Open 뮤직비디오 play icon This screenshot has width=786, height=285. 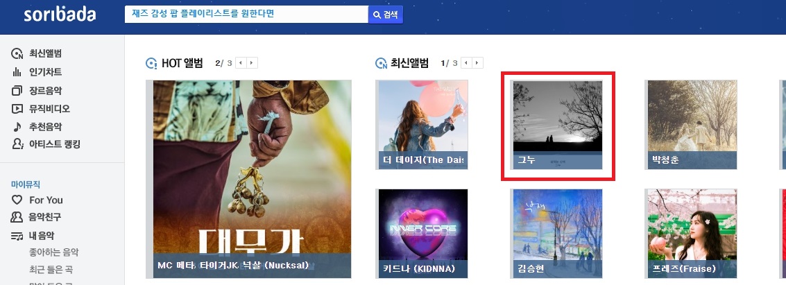[17, 109]
